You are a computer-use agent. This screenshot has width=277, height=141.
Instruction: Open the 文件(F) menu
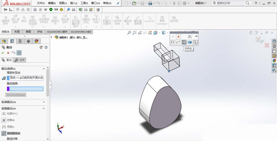click(41, 3)
